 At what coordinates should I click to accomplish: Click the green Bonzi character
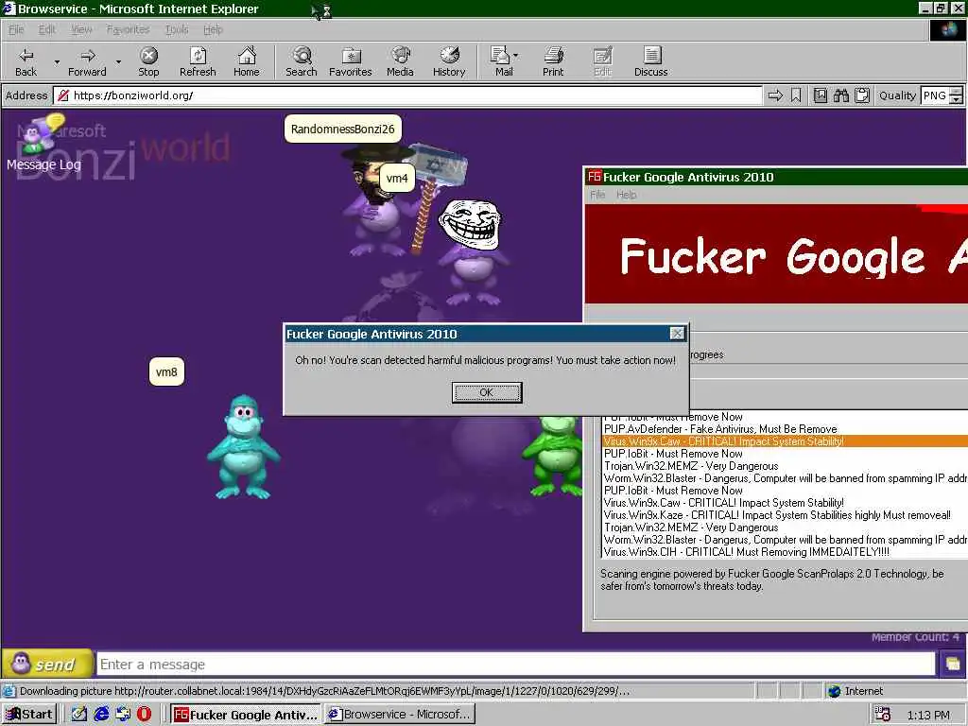(553, 456)
